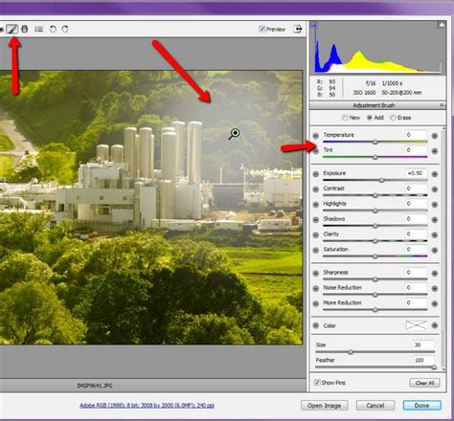Viewport: 454px width, 421px height.
Task: Select the Erase radio button
Action: click(x=393, y=118)
